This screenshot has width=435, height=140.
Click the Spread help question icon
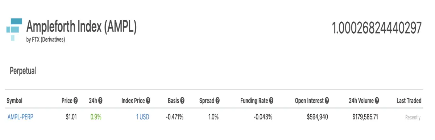coord(217,101)
